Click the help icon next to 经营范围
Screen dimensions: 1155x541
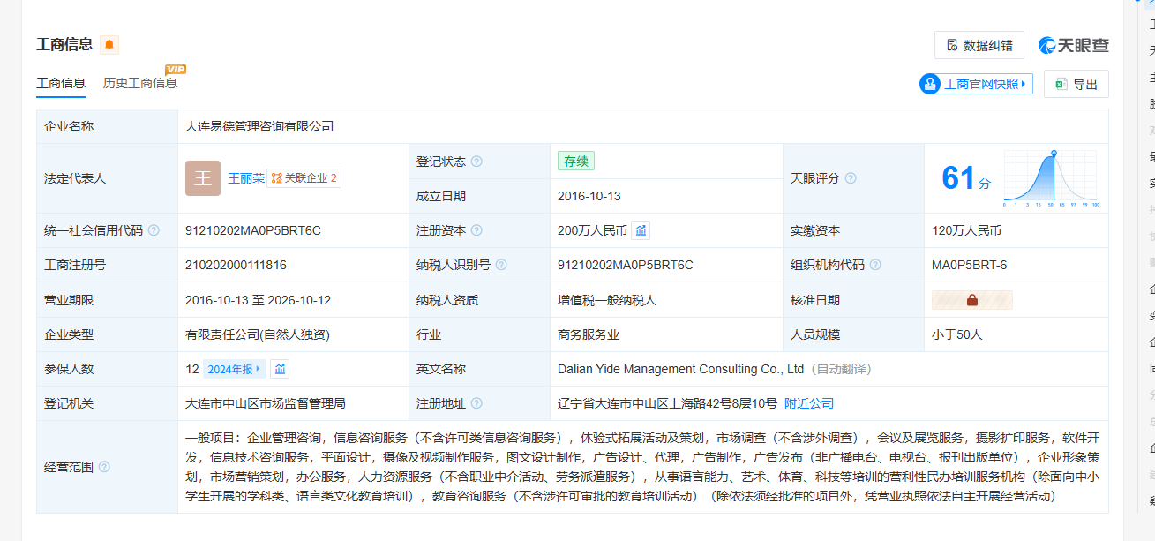[x=104, y=467]
